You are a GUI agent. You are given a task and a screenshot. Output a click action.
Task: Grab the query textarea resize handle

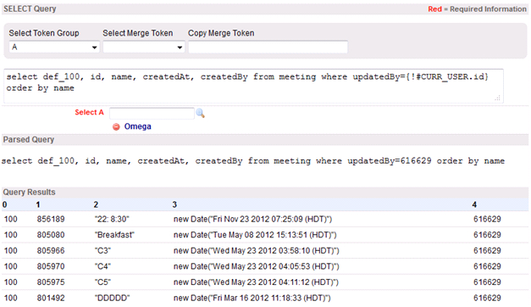pyautogui.click(x=497, y=98)
